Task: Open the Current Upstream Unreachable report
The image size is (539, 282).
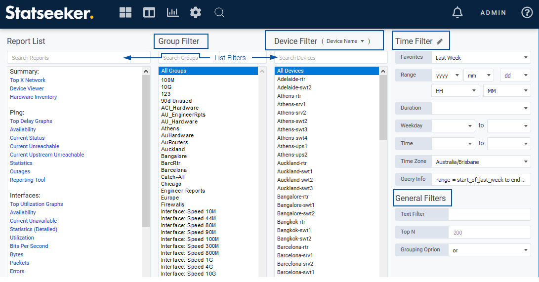Action: coord(47,155)
